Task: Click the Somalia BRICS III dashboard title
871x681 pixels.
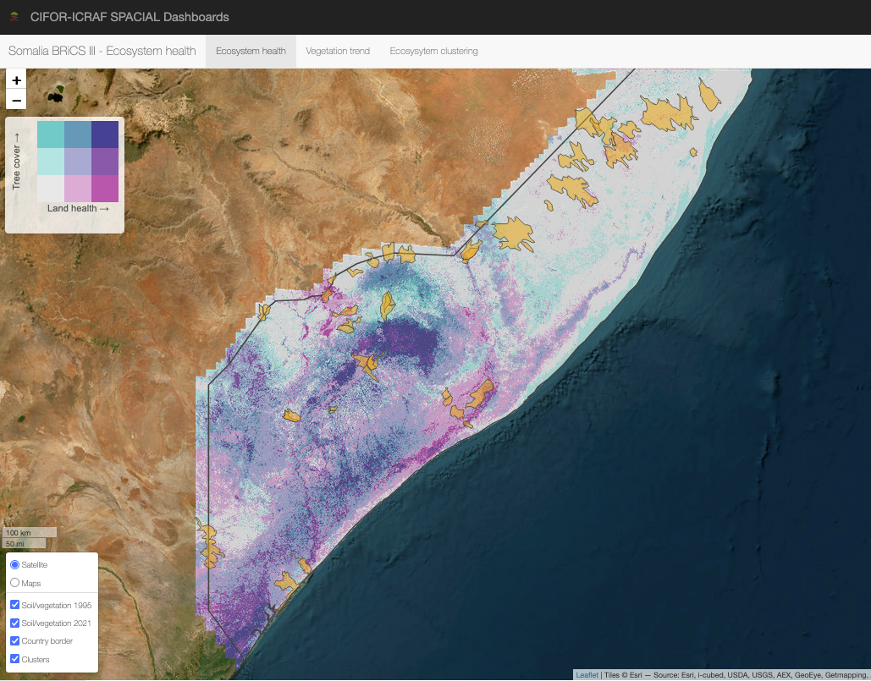Action: point(102,51)
